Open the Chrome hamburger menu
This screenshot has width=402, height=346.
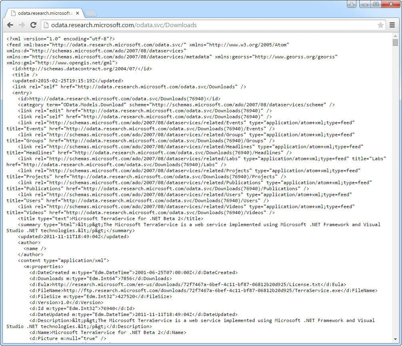click(392, 25)
